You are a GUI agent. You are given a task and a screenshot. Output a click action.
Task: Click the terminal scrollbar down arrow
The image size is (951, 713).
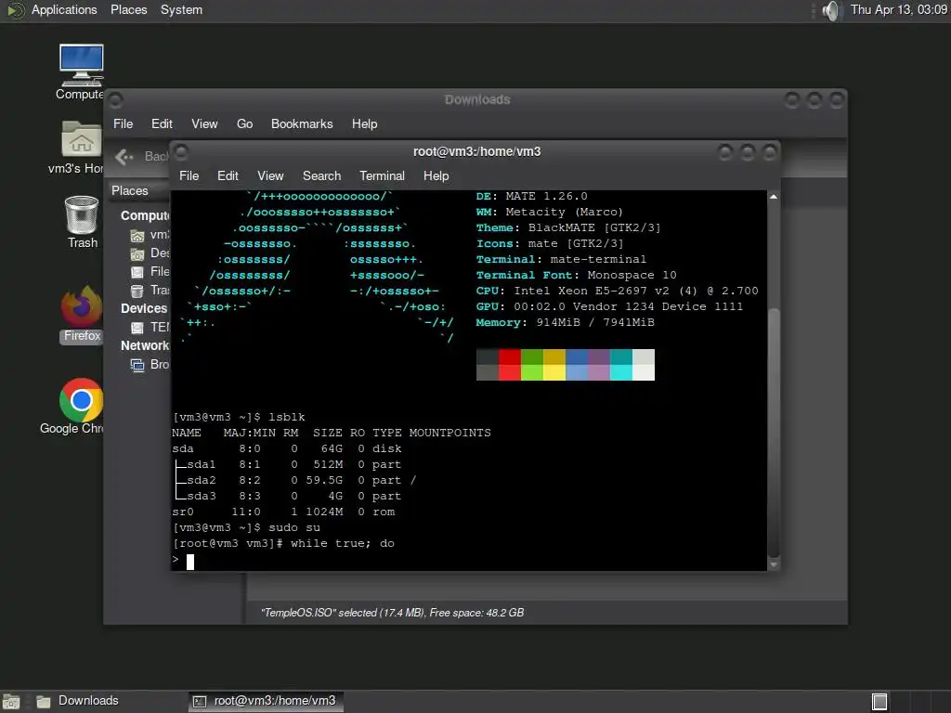pos(774,564)
